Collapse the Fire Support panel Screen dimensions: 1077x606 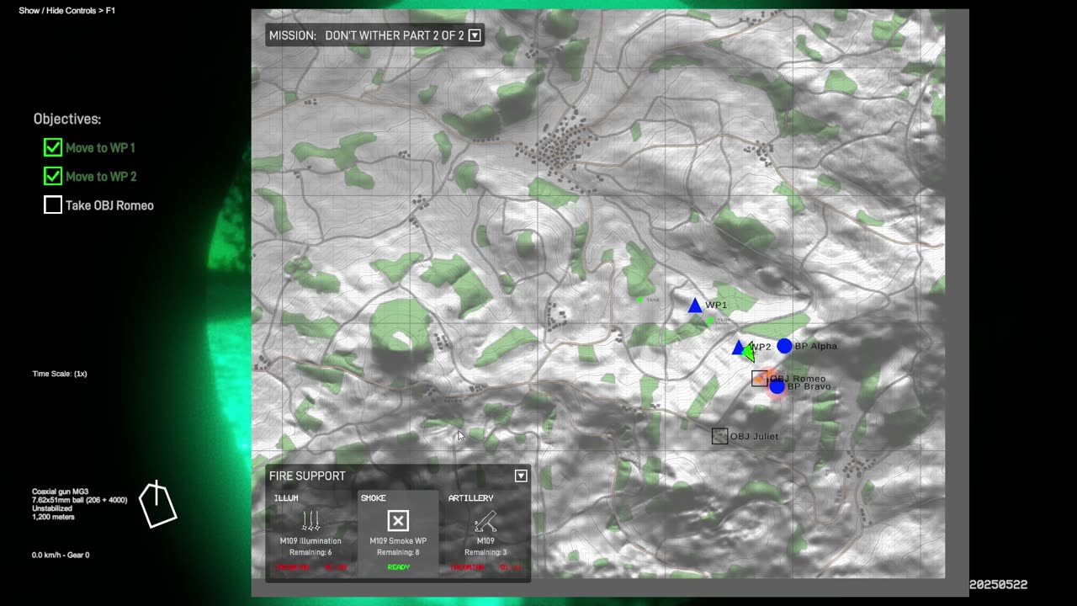[x=521, y=476]
